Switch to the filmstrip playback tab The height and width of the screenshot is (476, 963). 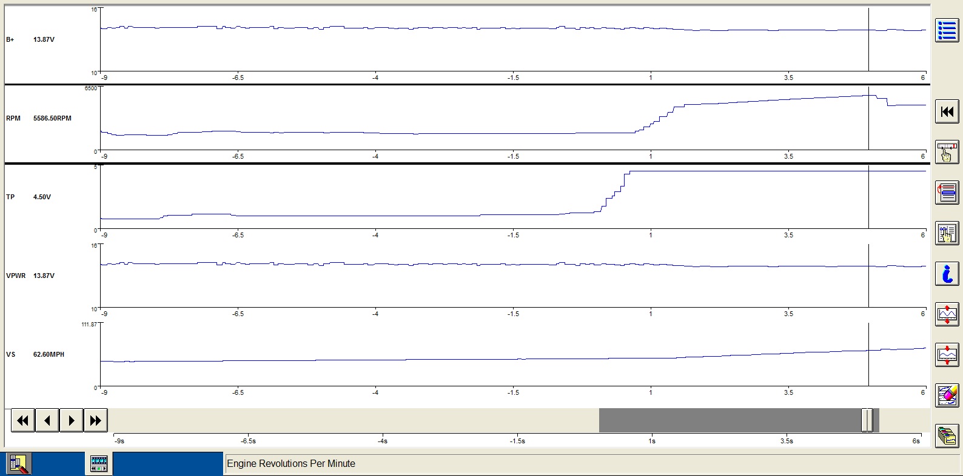[x=99, y=464]
